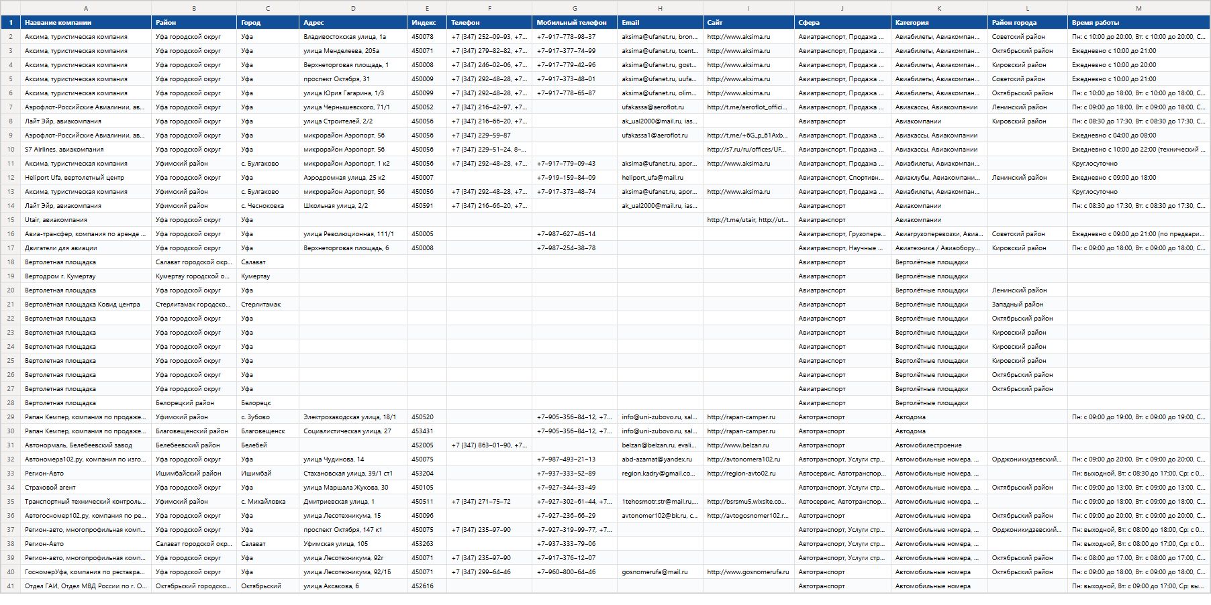Click the address 'Аэродромная улица, 25 к2'
The height and width of the screenshot is (605, 1211).
pos(353,178)
